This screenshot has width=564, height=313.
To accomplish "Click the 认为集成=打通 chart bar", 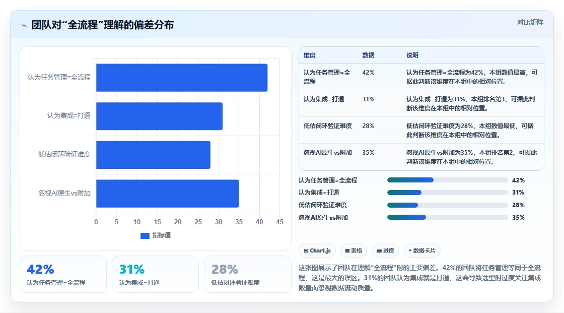I will pos(159,116).
